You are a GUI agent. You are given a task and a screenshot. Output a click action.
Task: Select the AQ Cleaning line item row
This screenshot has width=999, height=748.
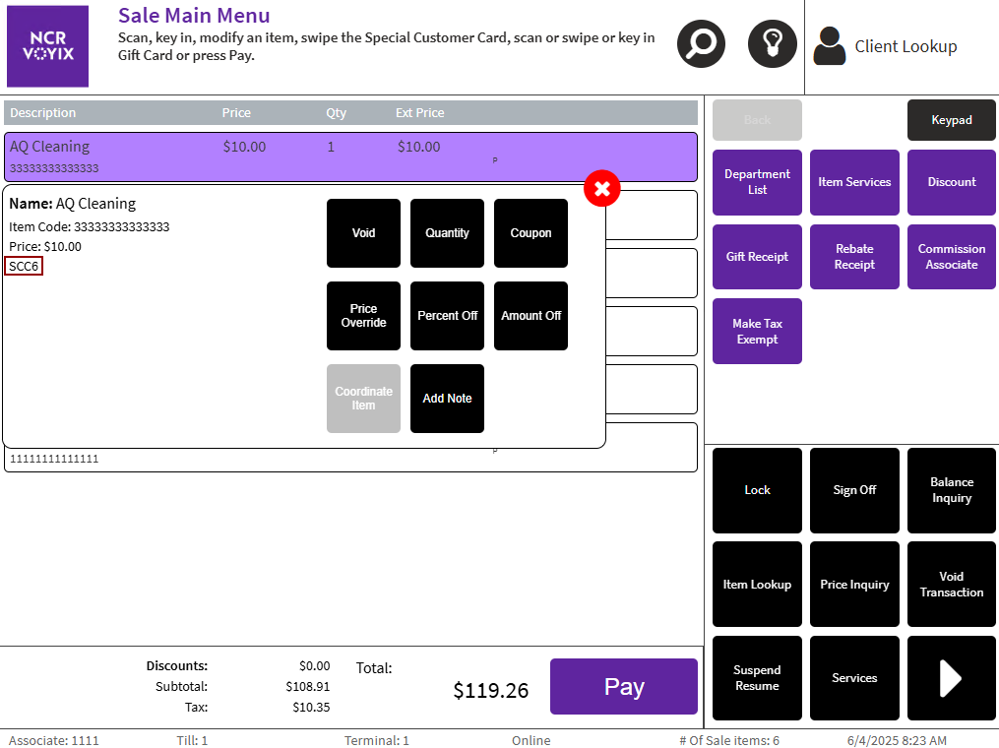click(350, 156)
